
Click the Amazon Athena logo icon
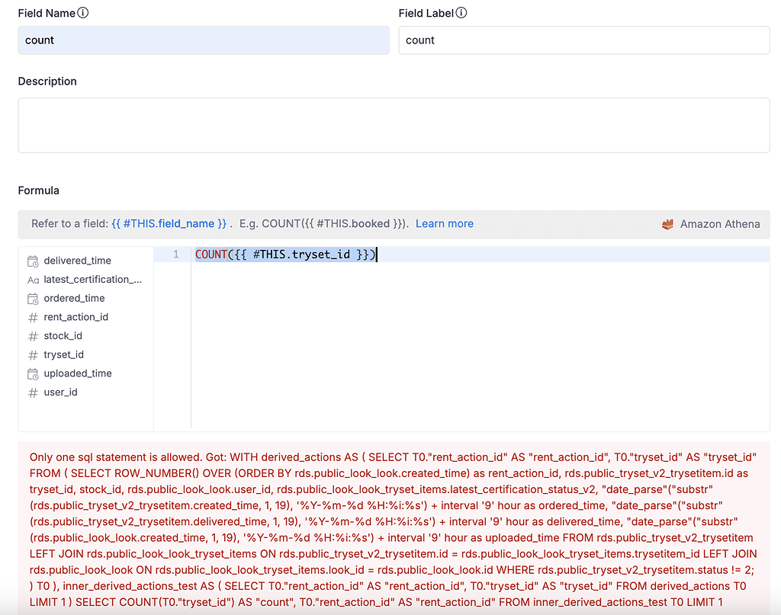(x=667, y=223)
